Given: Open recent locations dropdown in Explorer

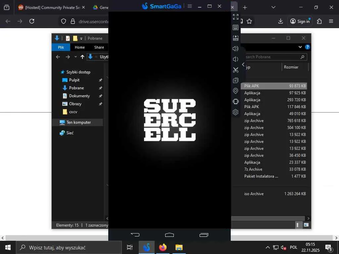Looking at the screenshot, I should (x=75, y=57).
